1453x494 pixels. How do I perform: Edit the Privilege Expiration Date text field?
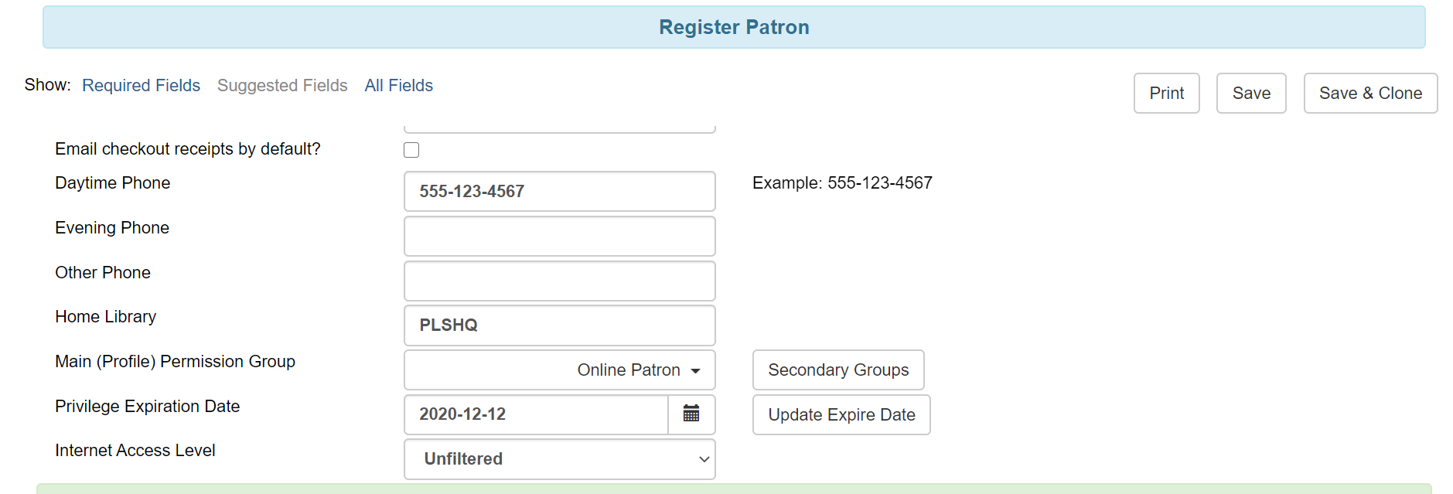pos(536,414)
